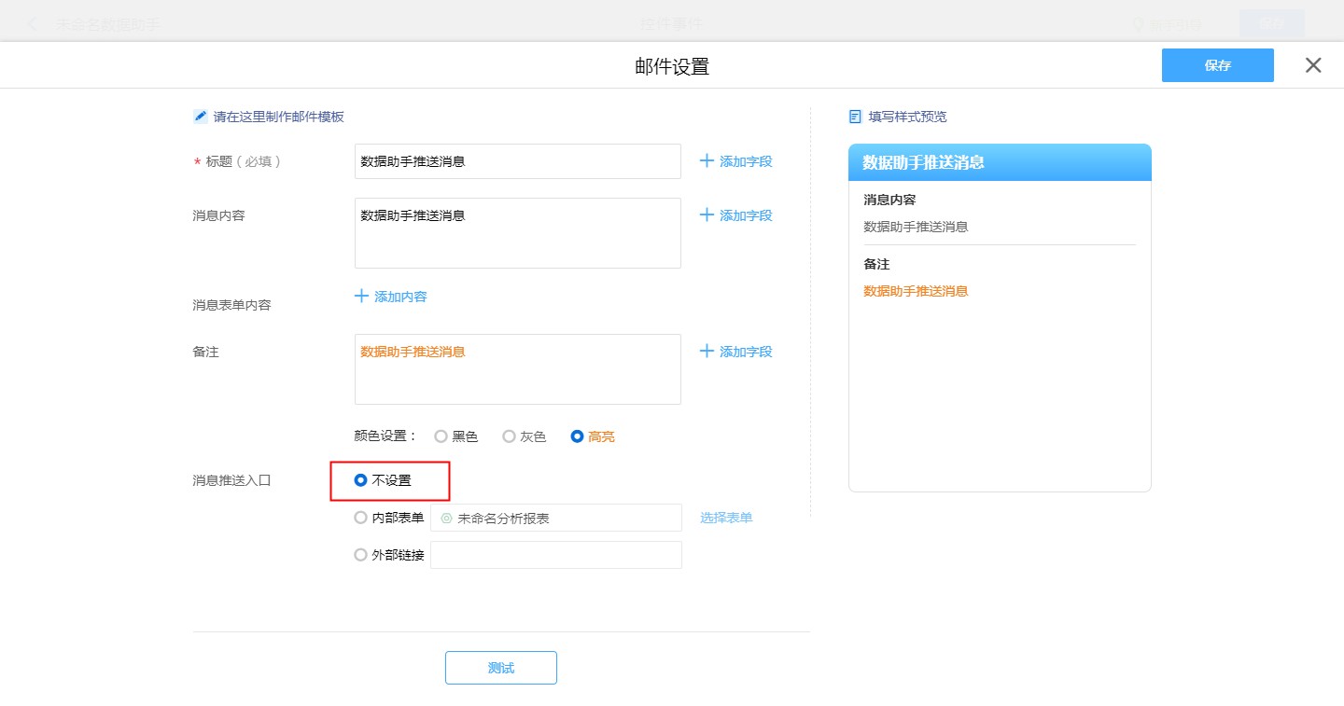Open the 未命名分析报表 form selector field
Screen dimensions: 1344x706
(x=555, y=518)
